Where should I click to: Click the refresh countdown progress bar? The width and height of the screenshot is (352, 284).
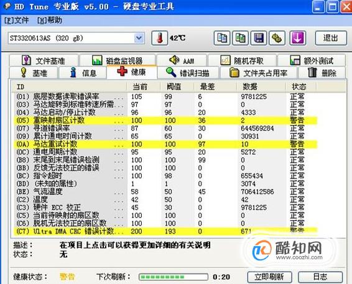pyautogui.click(x=174, y=277)
